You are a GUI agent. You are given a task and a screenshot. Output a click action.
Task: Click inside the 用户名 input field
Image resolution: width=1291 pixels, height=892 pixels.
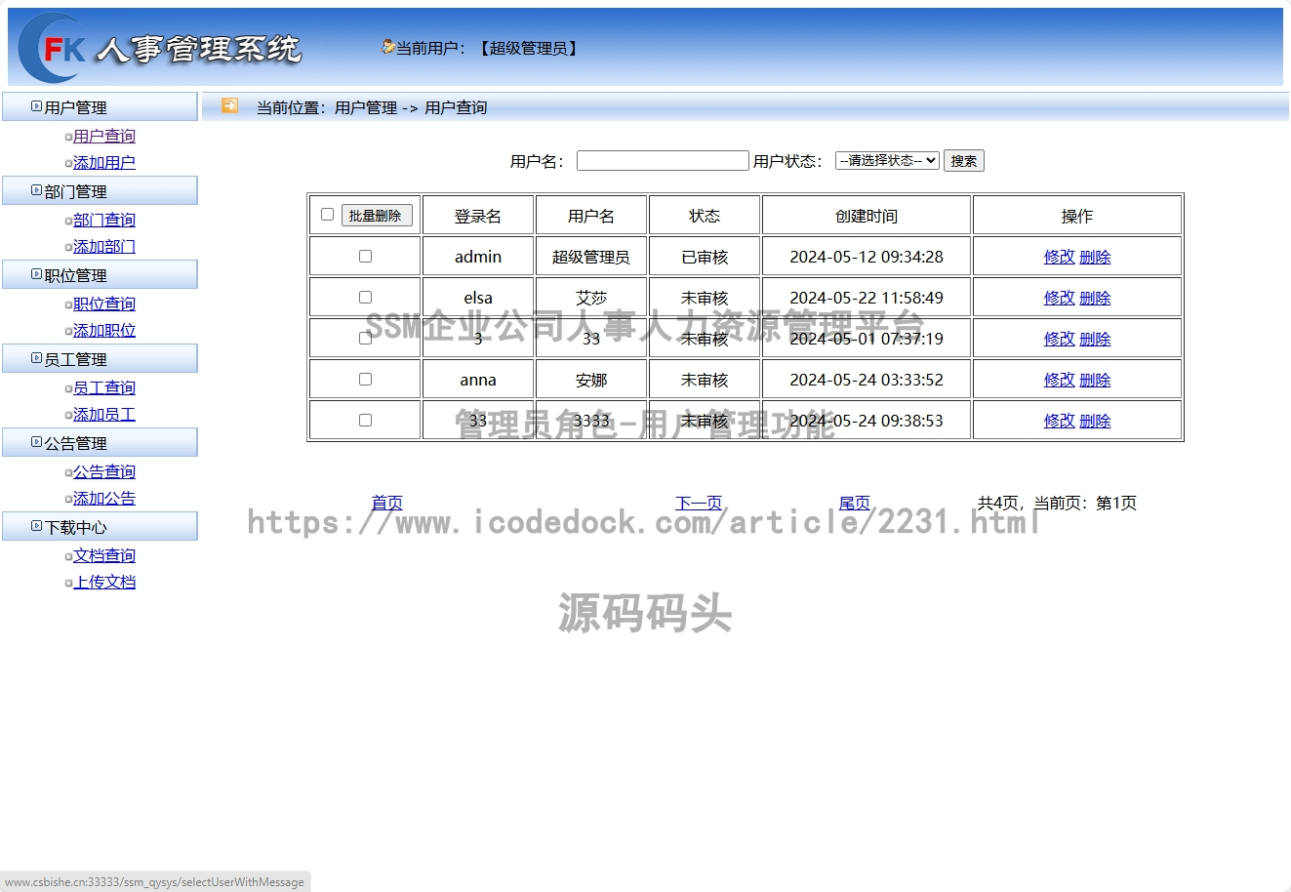(x=663, y=160)
